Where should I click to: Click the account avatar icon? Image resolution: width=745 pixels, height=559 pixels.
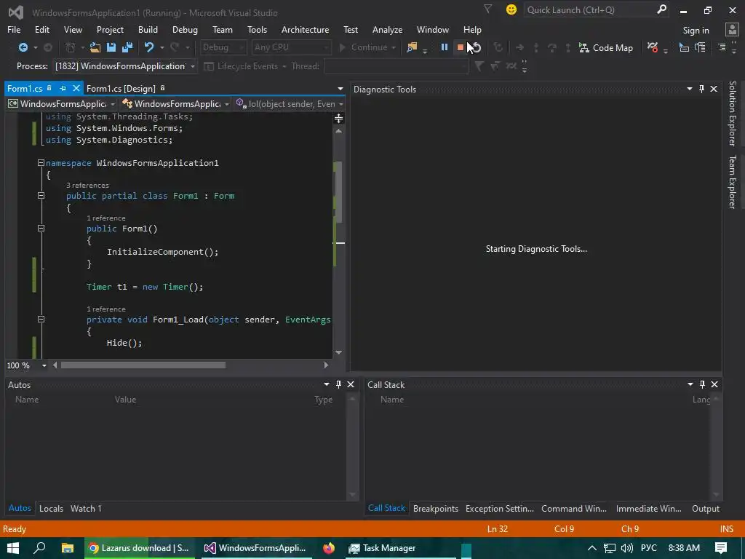coord(732,30)
